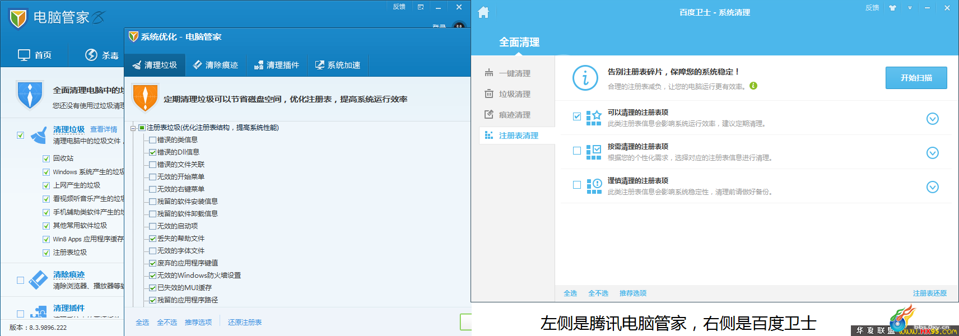959x336 pixels.
Task: Click 全不选 in 系统优化 footer
Action: click(x=167, y=323)
